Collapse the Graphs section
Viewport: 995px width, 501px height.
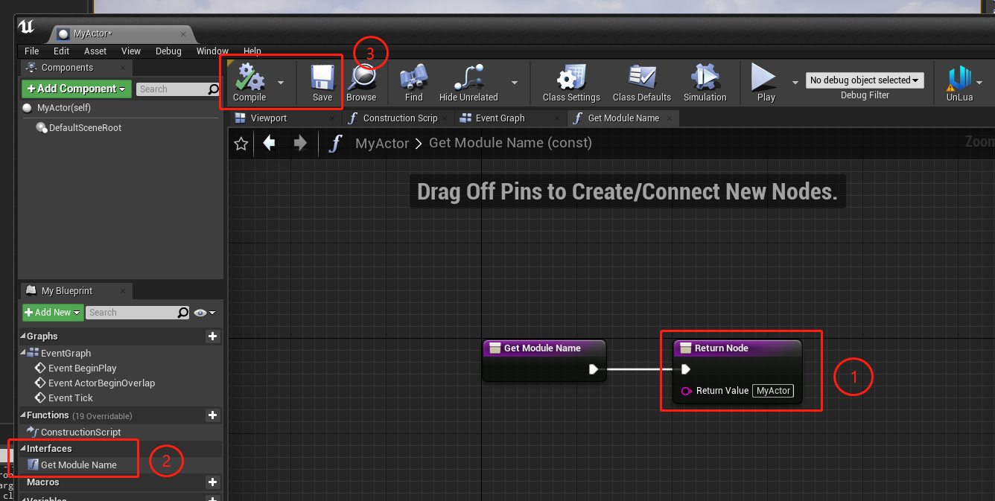pyautogui.click(x=23, y=336)
